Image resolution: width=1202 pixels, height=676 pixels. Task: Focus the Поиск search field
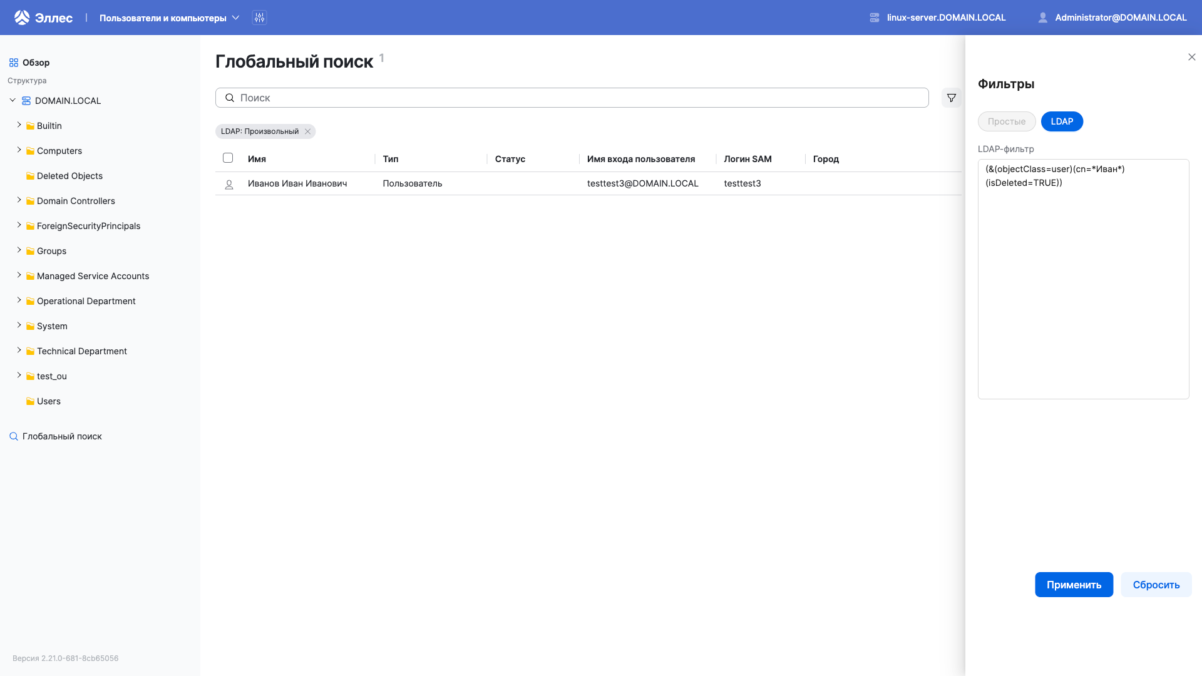572,98
